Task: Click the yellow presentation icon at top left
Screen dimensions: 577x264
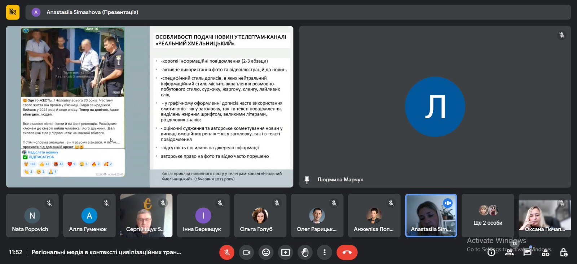Action: point(13,12)
